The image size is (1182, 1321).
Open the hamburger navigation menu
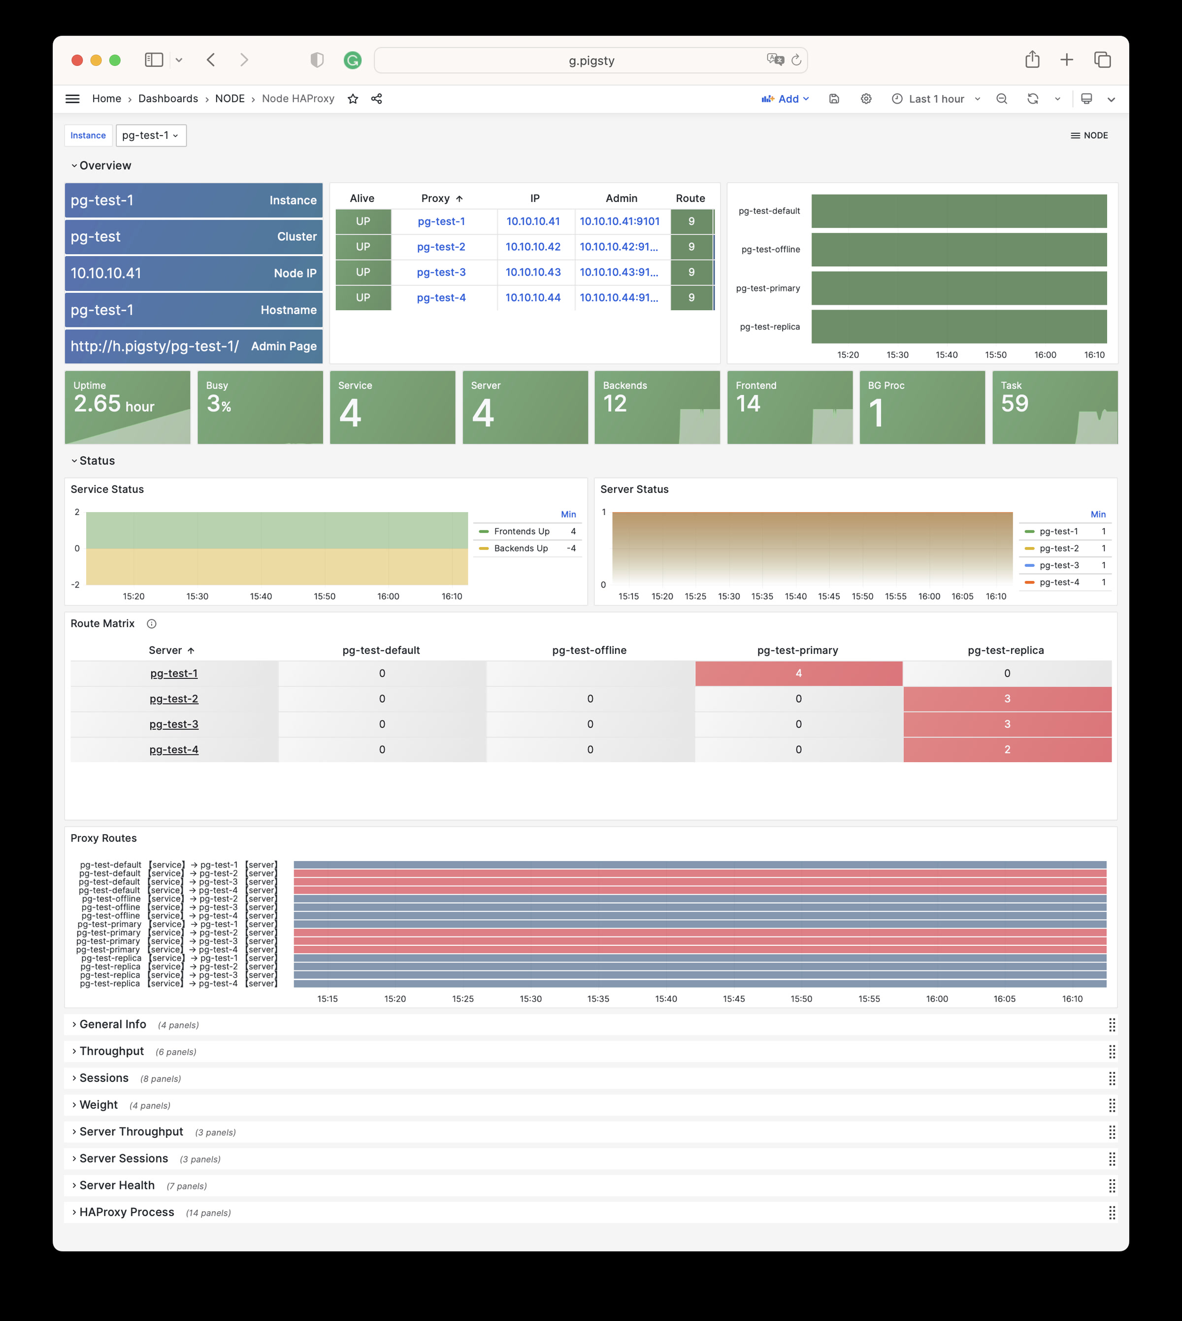click(x=72, y=98)
